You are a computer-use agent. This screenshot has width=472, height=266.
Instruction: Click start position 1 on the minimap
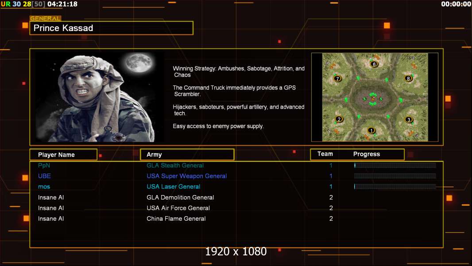pos(371,130)
